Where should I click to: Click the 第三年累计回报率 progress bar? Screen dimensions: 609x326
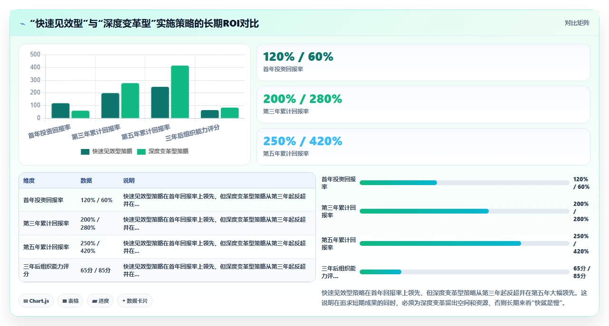pos(464,211)
